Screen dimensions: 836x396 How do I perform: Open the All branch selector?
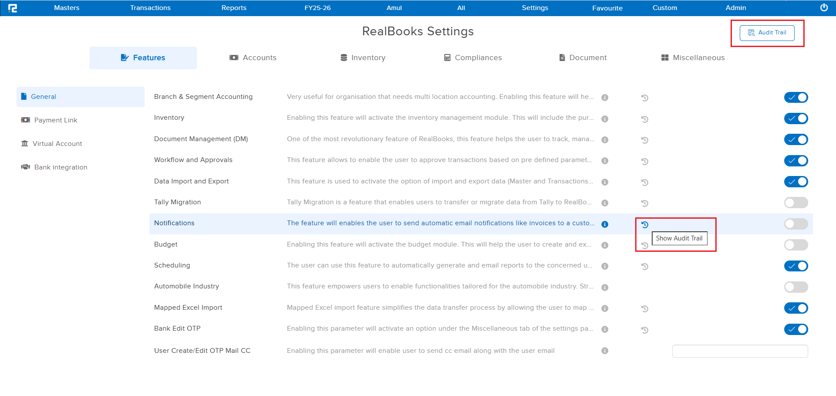click(460, 7)
